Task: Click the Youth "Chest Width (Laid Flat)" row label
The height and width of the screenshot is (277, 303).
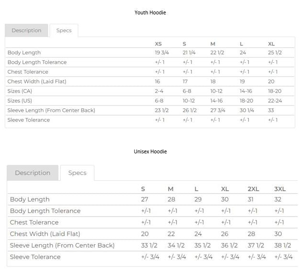Action: 37,81
